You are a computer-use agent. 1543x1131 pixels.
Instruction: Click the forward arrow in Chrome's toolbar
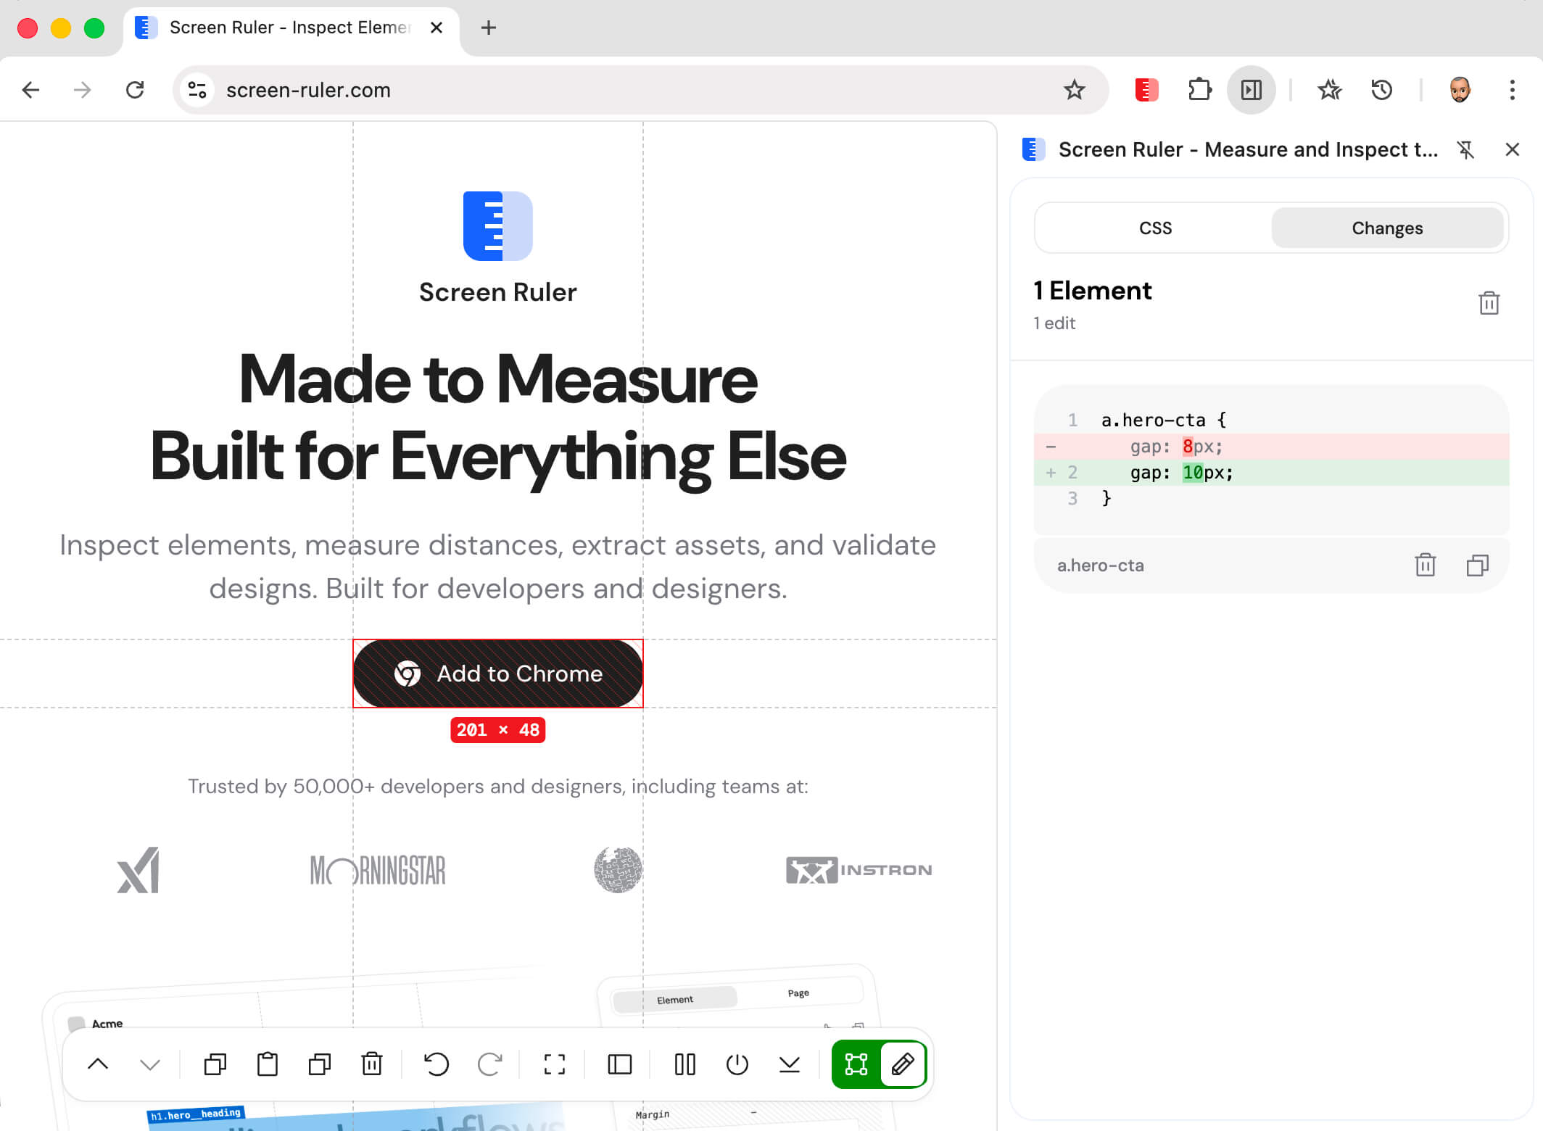(x=83, y=90)
